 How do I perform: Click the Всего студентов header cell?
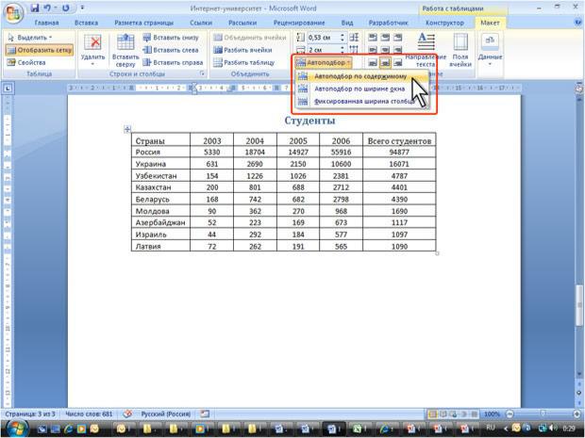[399, 140]
